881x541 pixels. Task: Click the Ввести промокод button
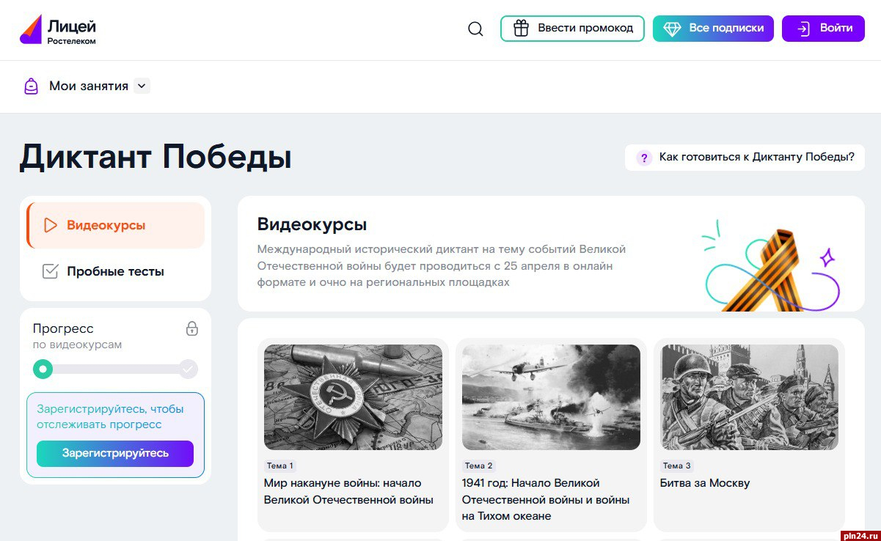[572, 29]
